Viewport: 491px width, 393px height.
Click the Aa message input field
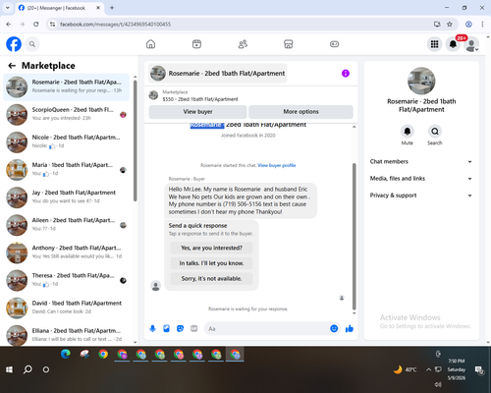coord(267,328)
